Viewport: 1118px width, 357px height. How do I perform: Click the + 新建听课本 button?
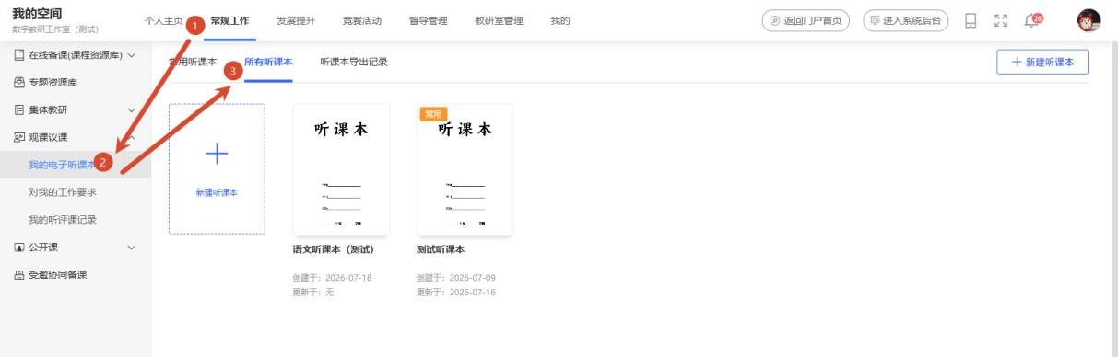[1042, 62]
